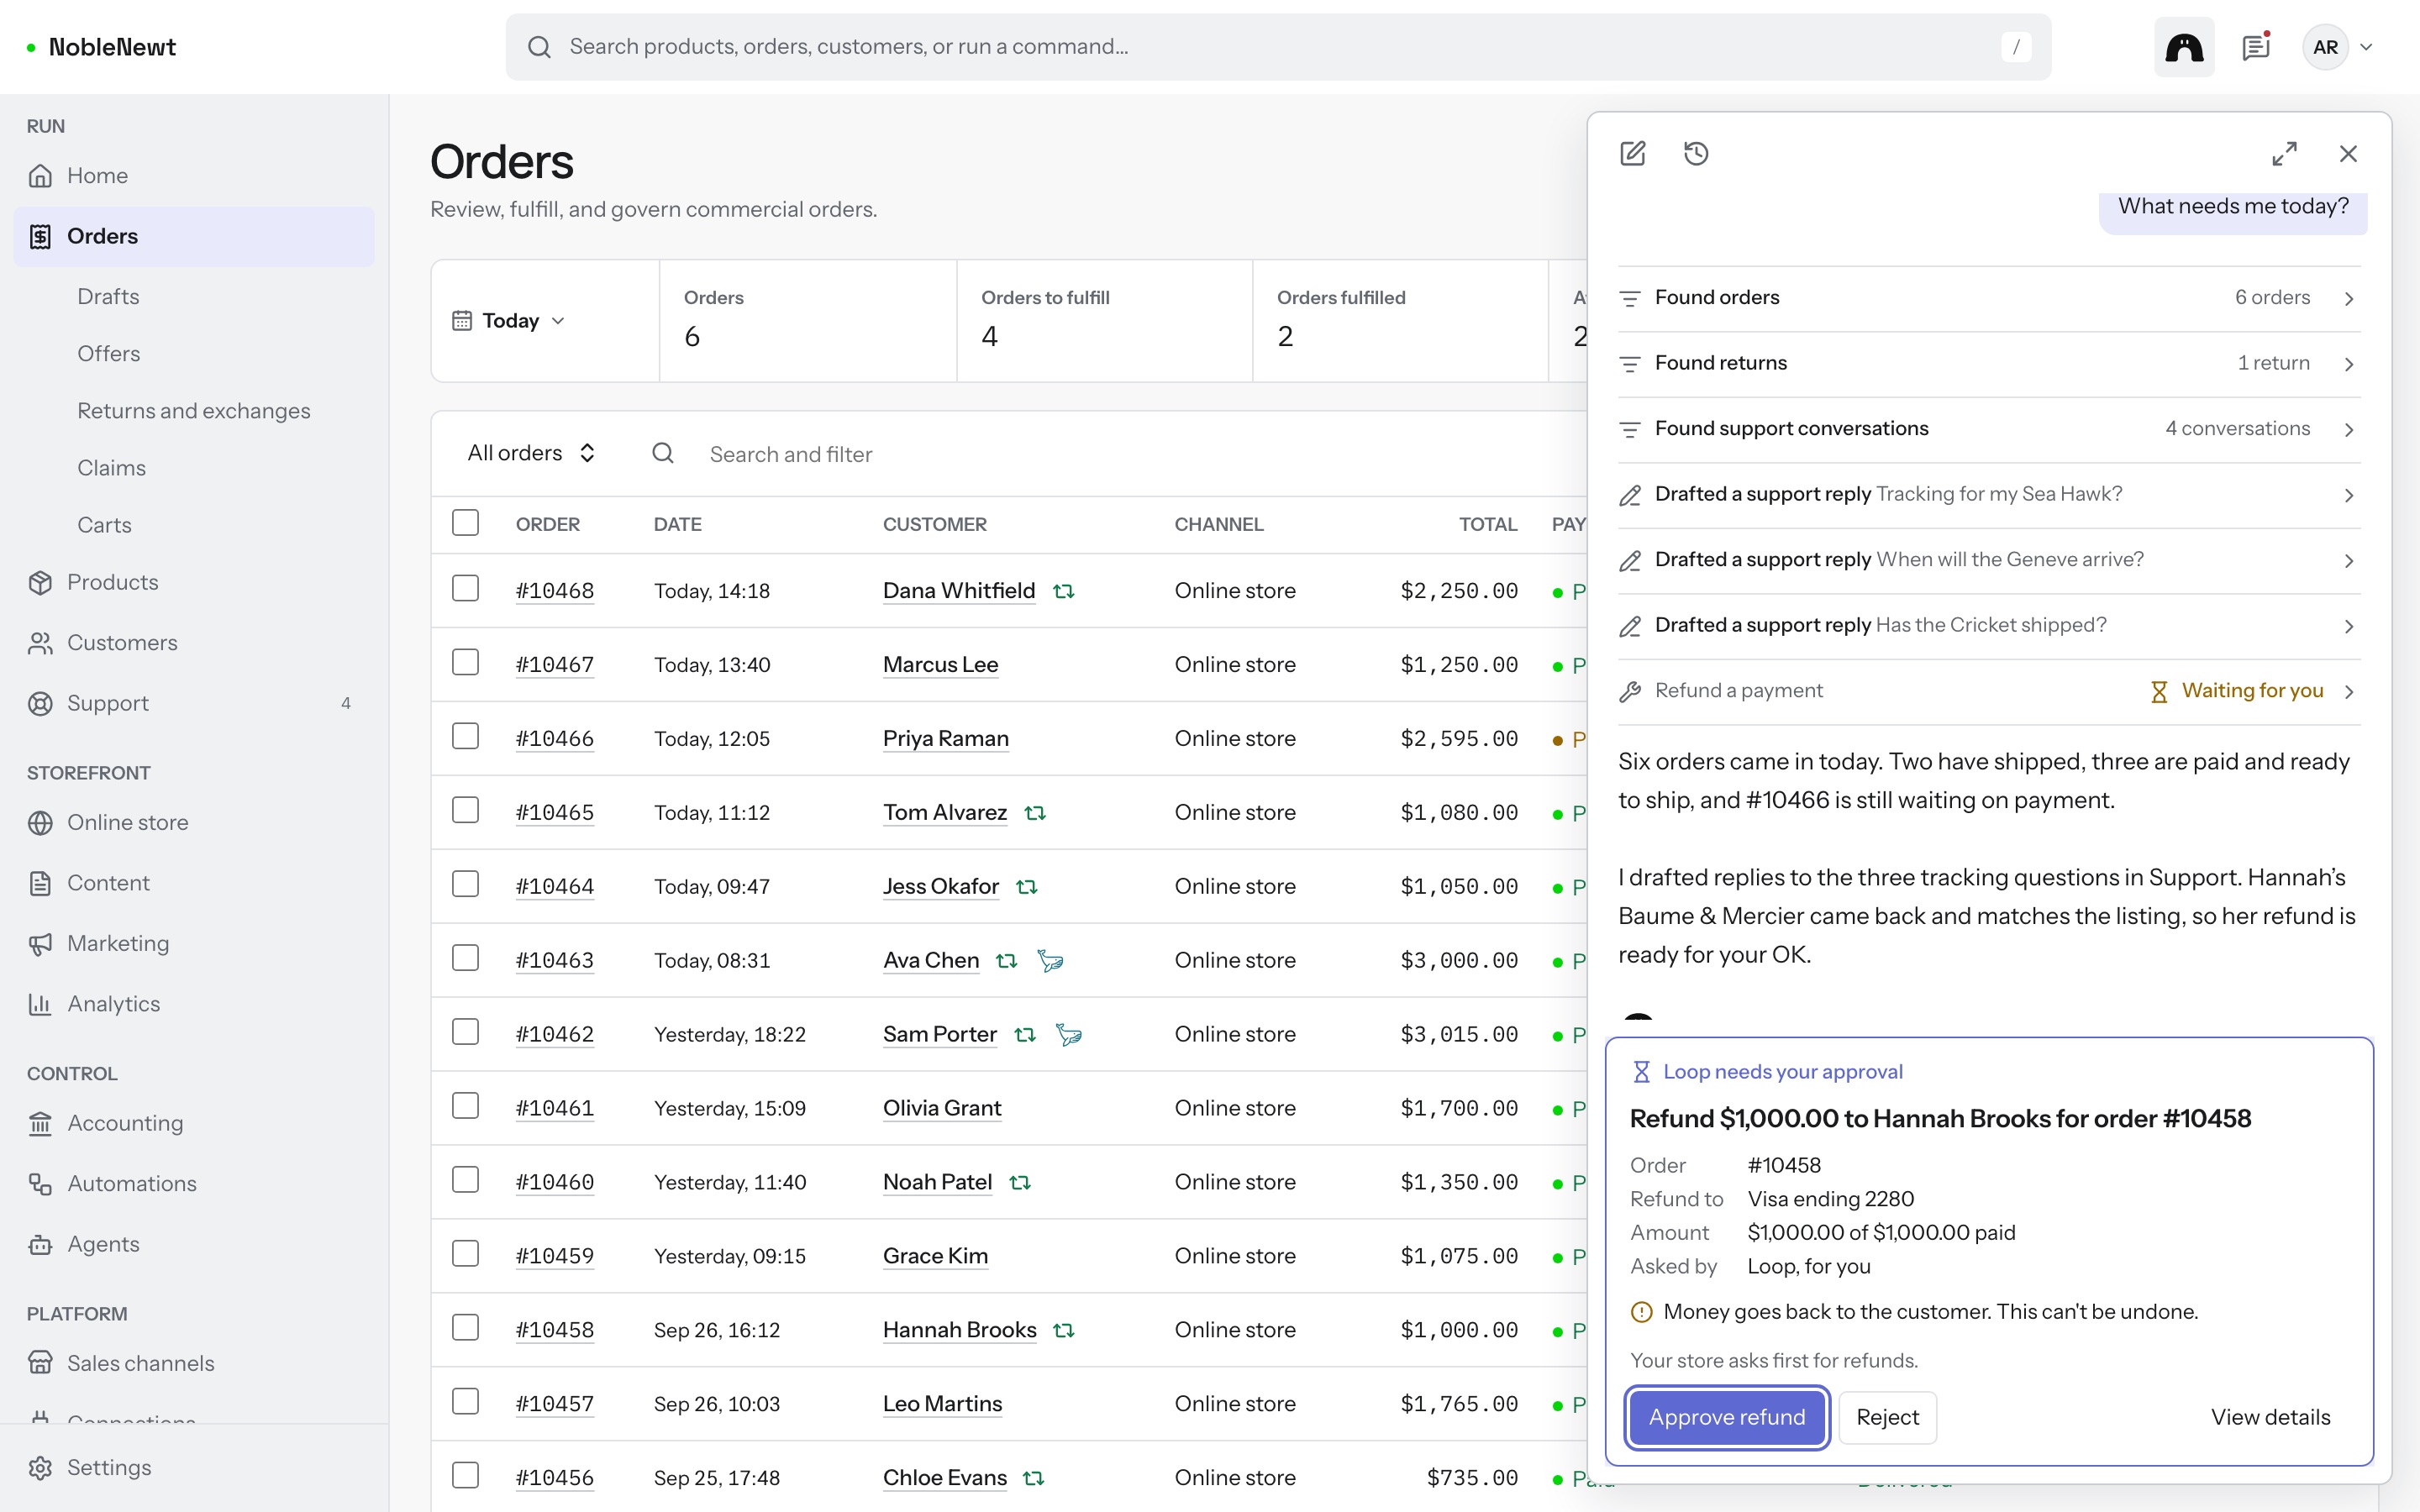Open the All orders view selector
The height and width of the screenshot is (1512, 2420).
click(531, 453)
